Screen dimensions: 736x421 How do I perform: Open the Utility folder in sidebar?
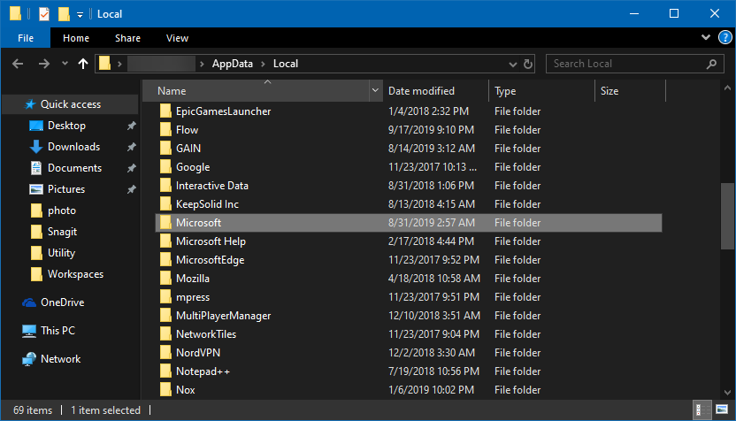(61, 252)
